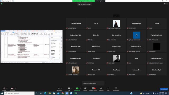Open Breakout Rooms

click(x=93, y=89)
